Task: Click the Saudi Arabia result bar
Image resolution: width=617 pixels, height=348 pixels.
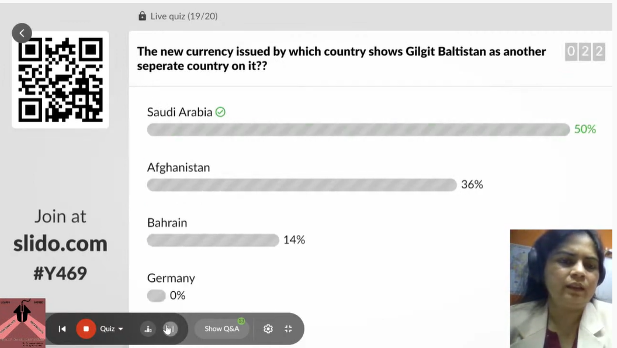Action: click(358, 129)
